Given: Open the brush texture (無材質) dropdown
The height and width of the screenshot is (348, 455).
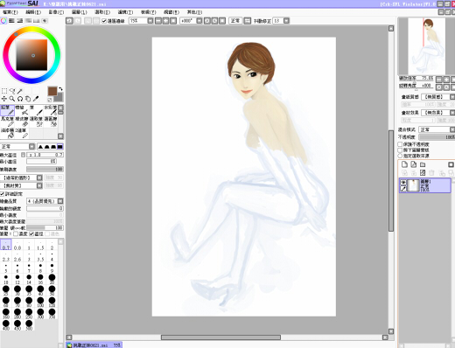Looking at the screenshot, I should (39, 185).
